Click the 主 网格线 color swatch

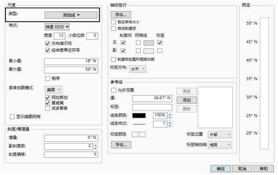[x=148, y=43]
